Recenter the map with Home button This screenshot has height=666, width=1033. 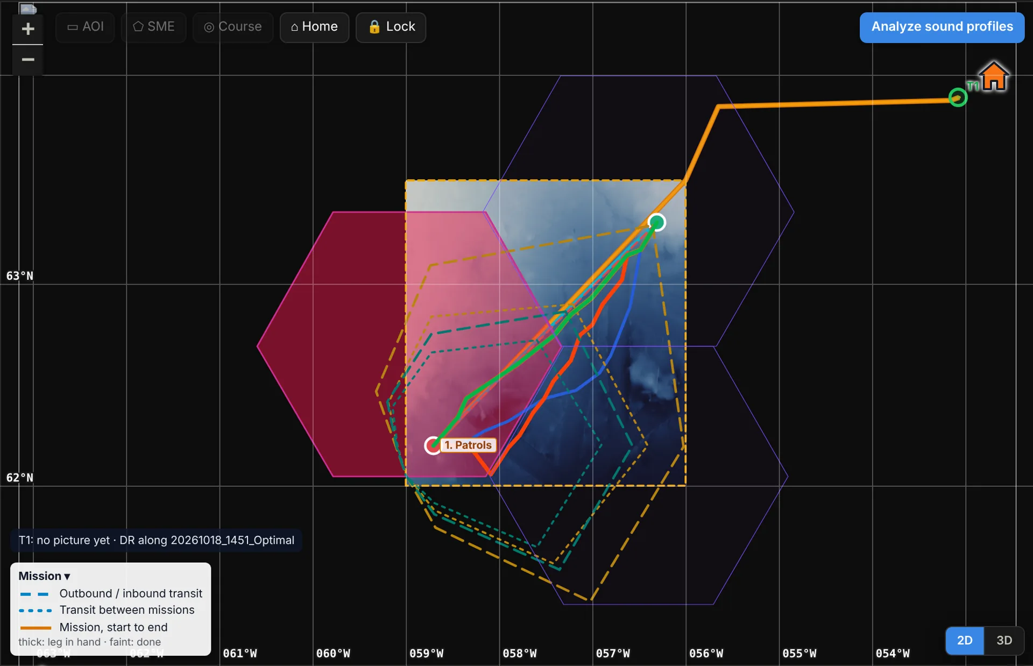point(314,27)
